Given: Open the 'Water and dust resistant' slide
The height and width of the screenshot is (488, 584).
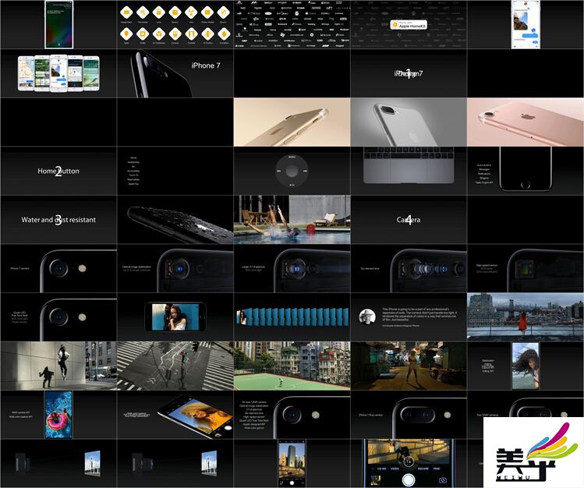Looking at the screenshot, I should tap(58, 220).
